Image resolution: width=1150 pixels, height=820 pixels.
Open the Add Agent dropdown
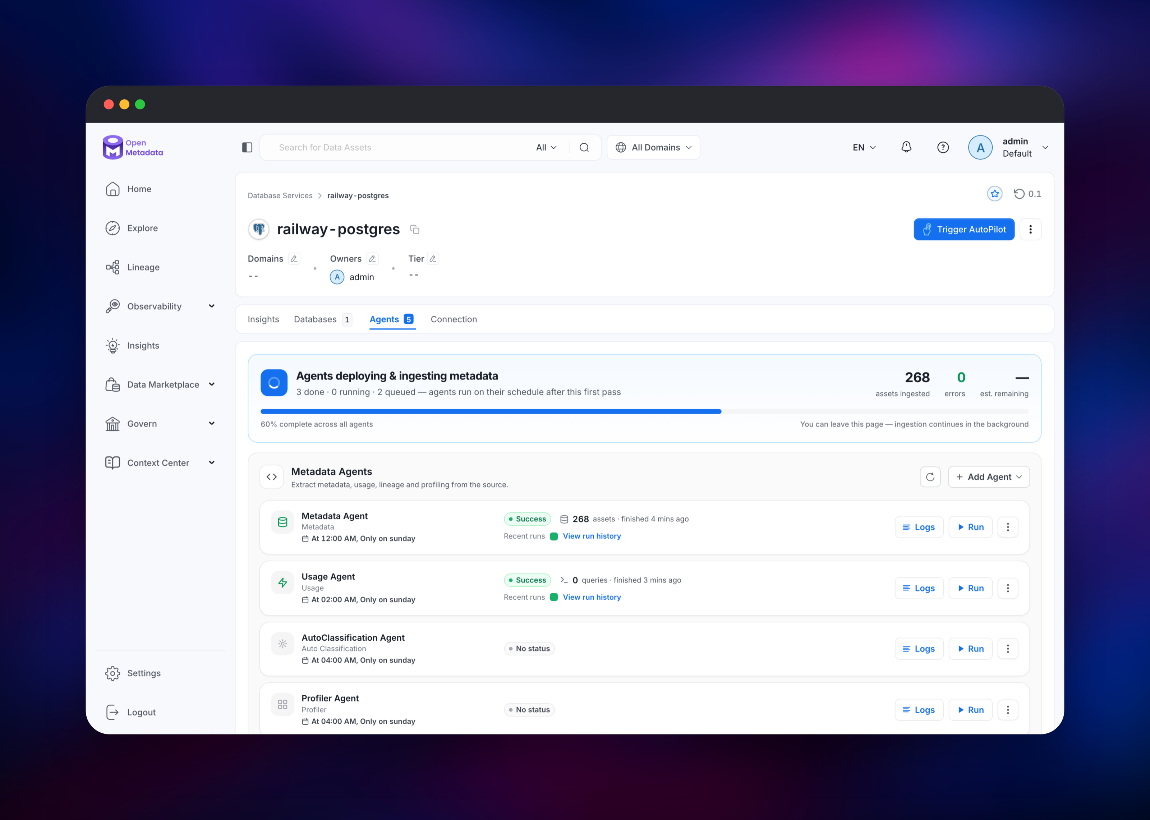coord(988,476)
